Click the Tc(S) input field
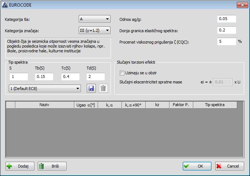 tap(70, 77)
